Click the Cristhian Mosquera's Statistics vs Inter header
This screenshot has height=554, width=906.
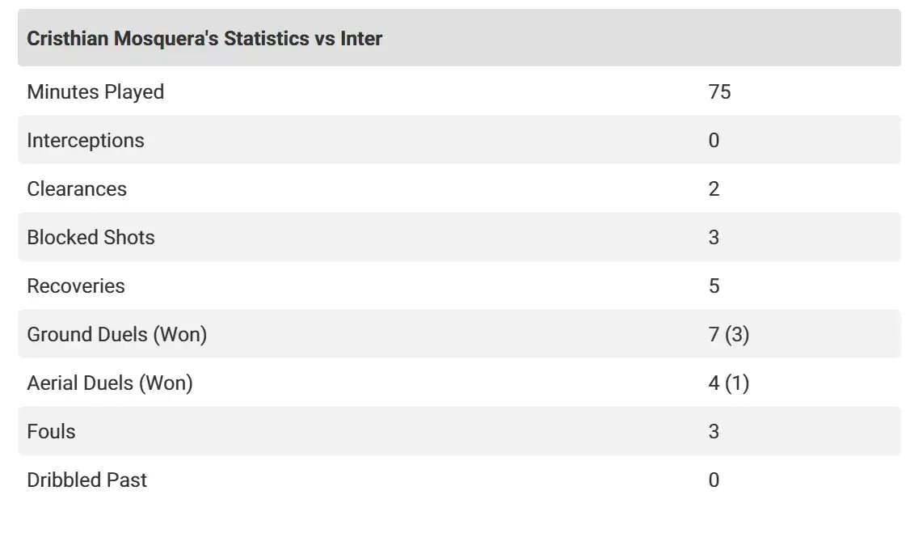pos(204,38)
